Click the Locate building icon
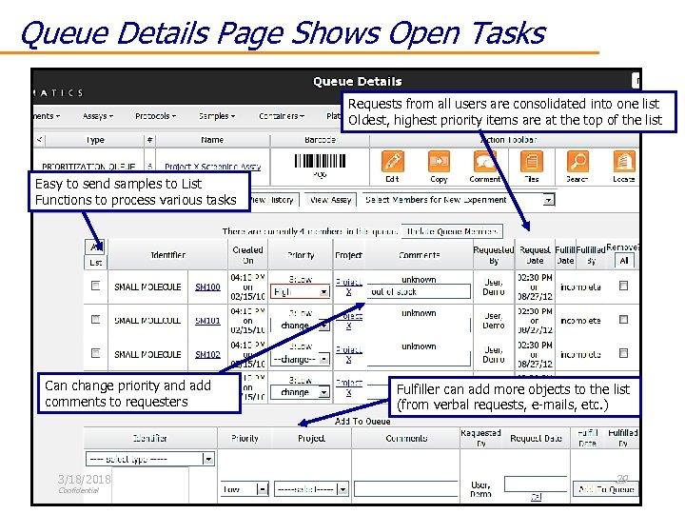Viewport: 685px width, 514px height. [x=624, y=162]
